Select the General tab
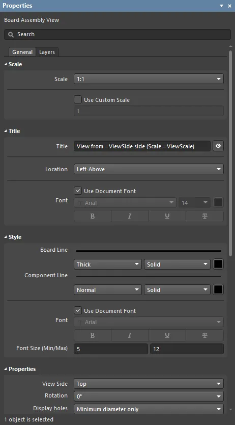 (x=22, y=52)
